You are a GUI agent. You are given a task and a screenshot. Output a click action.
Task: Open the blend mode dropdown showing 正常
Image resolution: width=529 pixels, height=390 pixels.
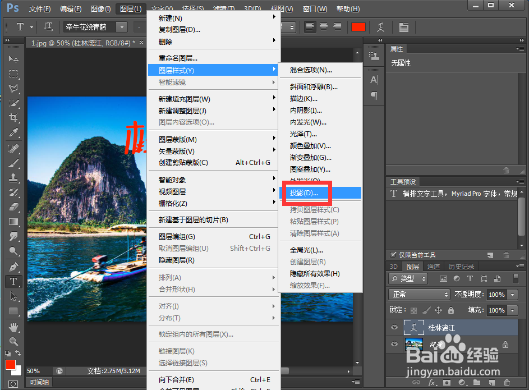[x=419, y=294]
